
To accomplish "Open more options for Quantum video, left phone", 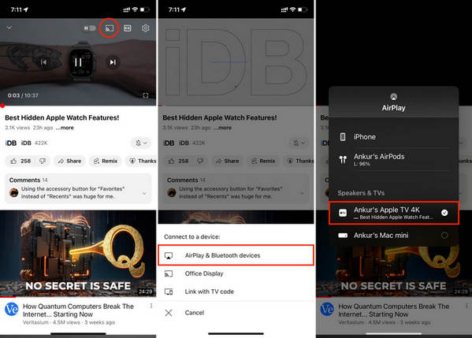I will pyautogui.click(x=151, y=306).
